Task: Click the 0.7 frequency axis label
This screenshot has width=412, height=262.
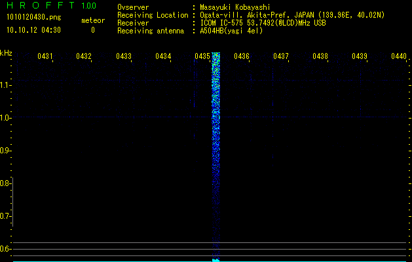Action: click(x=5, y=216)
